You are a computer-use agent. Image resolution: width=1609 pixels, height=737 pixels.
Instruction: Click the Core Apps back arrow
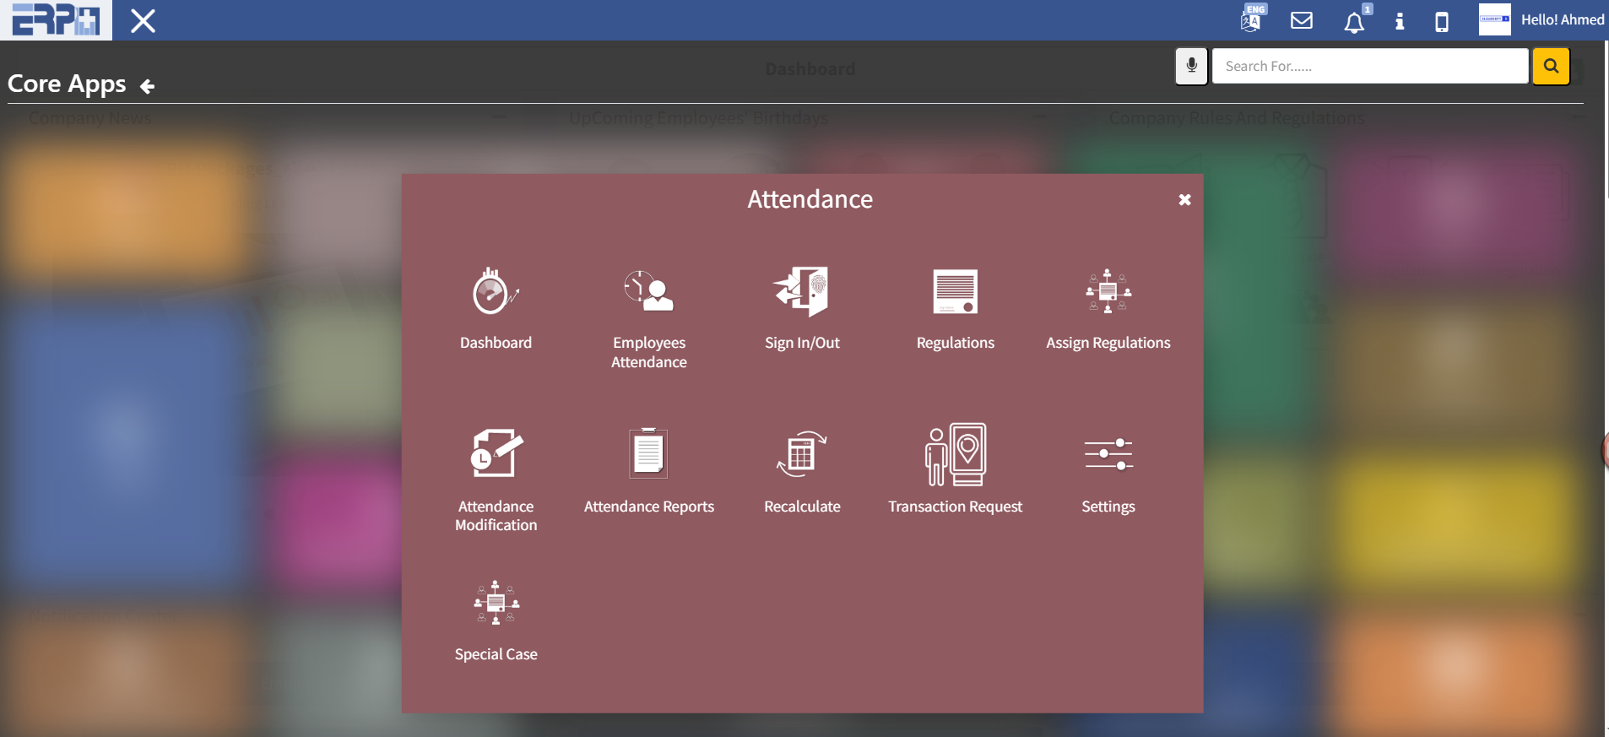click(148, 86)
